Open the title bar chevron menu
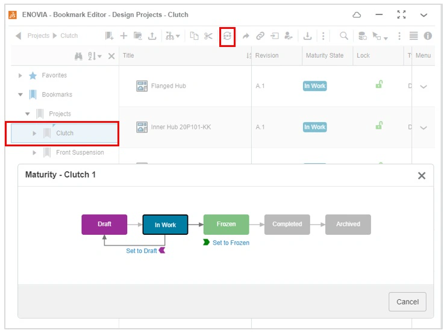Image resolution: width=447 pixels, height=333 pixels. 424,15
